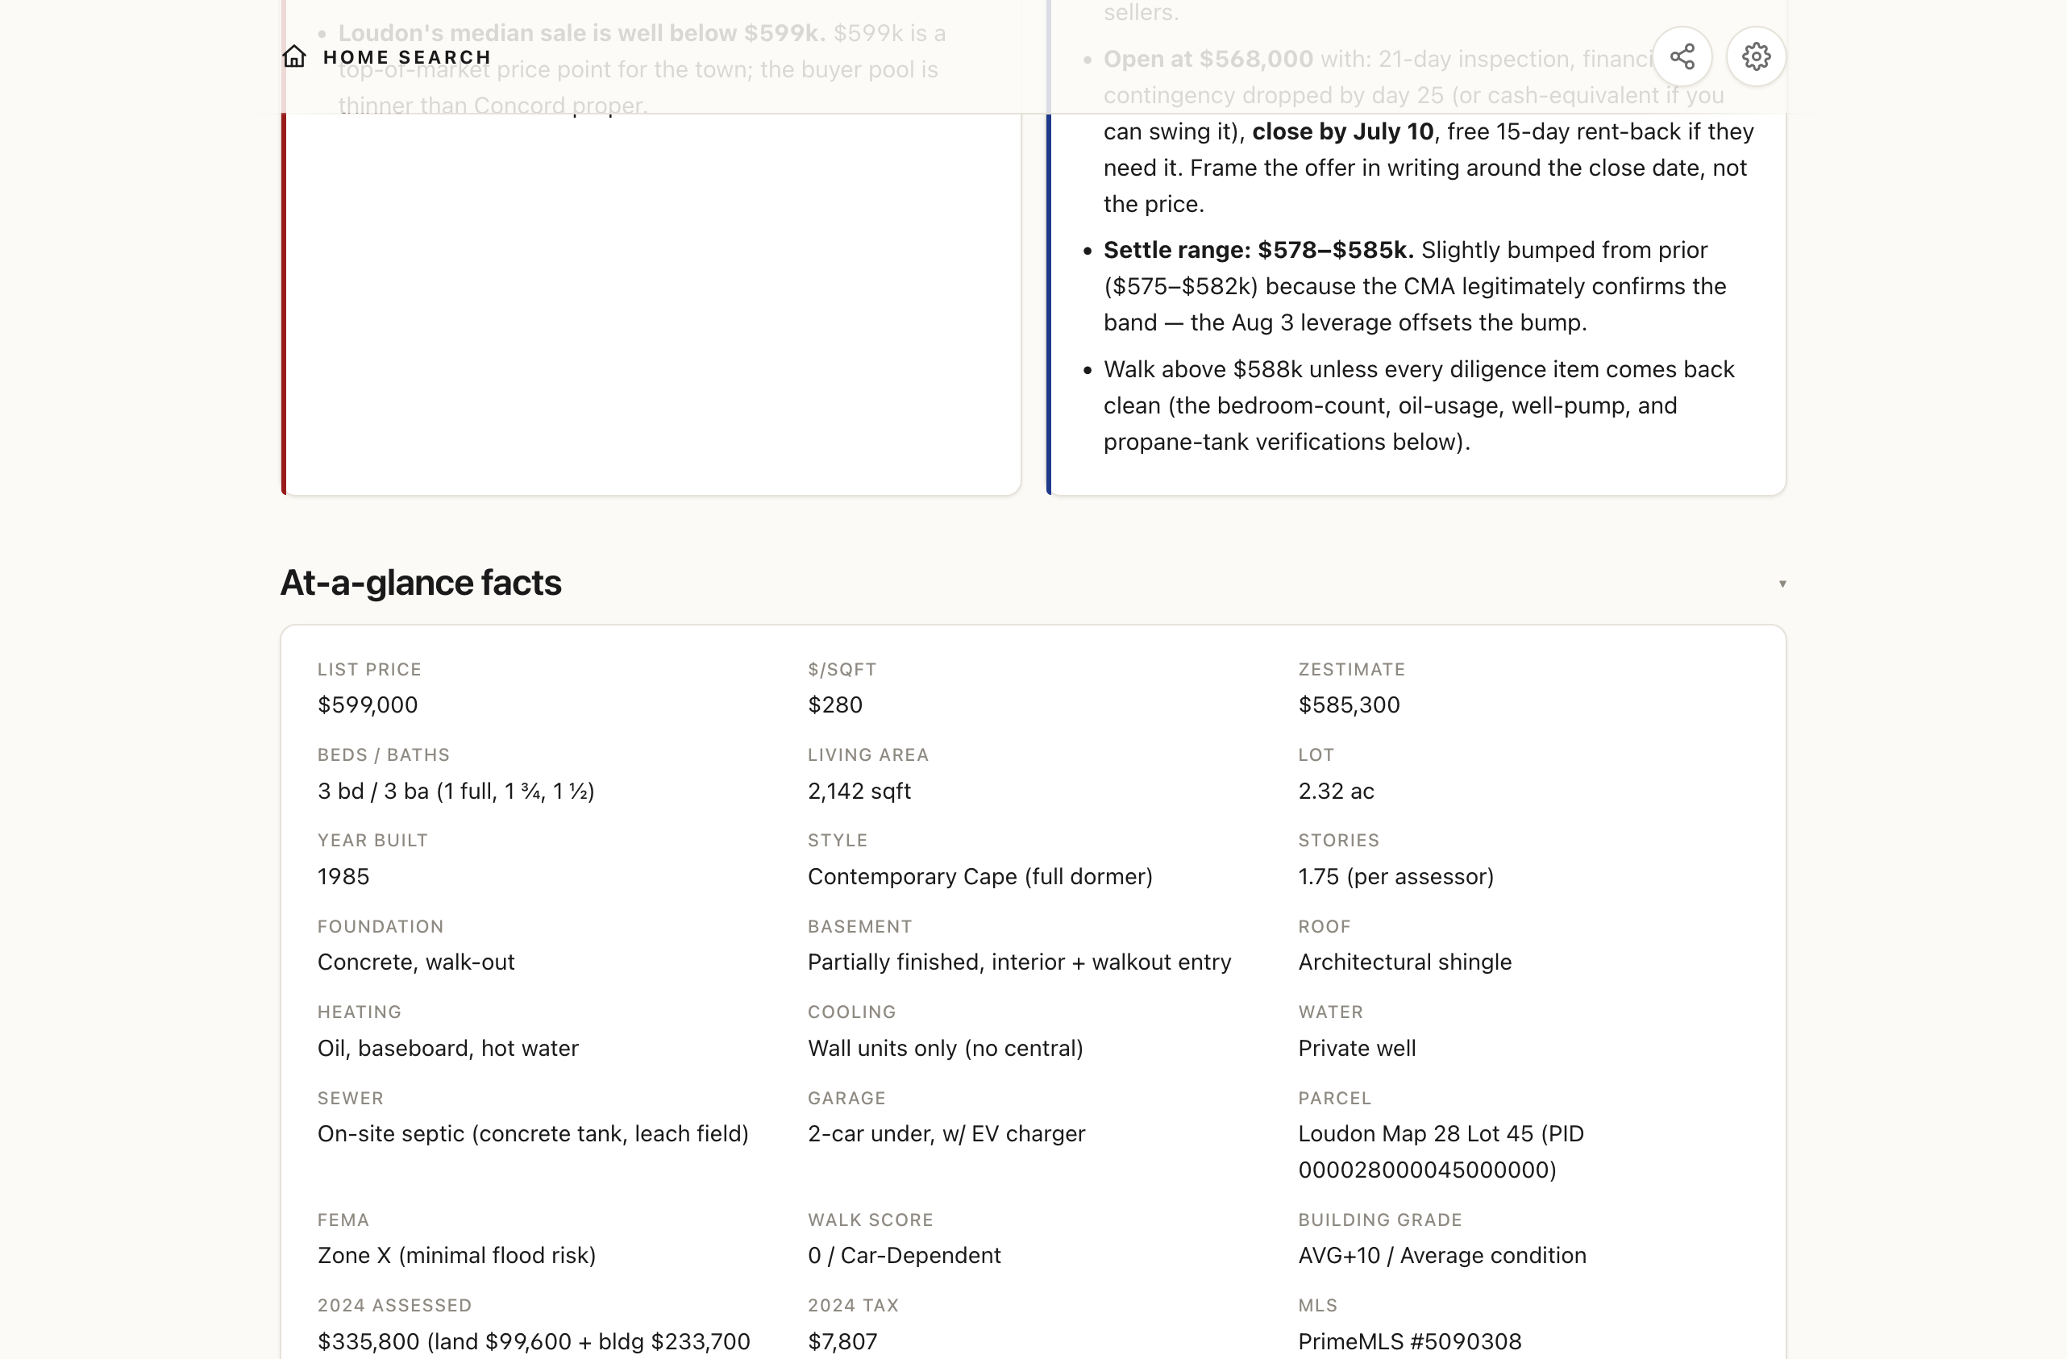Click the At-a-glance facts heading
Image resolution: width=2067 pixels, height=1359 pixels.
[420, 583]
